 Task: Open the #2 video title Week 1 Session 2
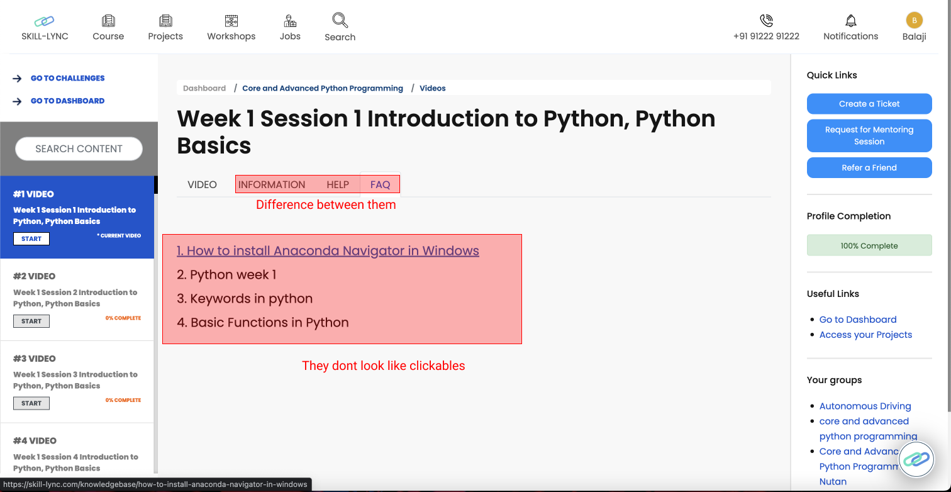tap(75, 298)
